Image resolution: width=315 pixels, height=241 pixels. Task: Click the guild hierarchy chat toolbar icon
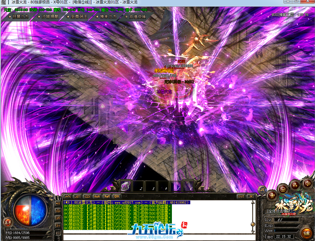[x=107, y=196]
